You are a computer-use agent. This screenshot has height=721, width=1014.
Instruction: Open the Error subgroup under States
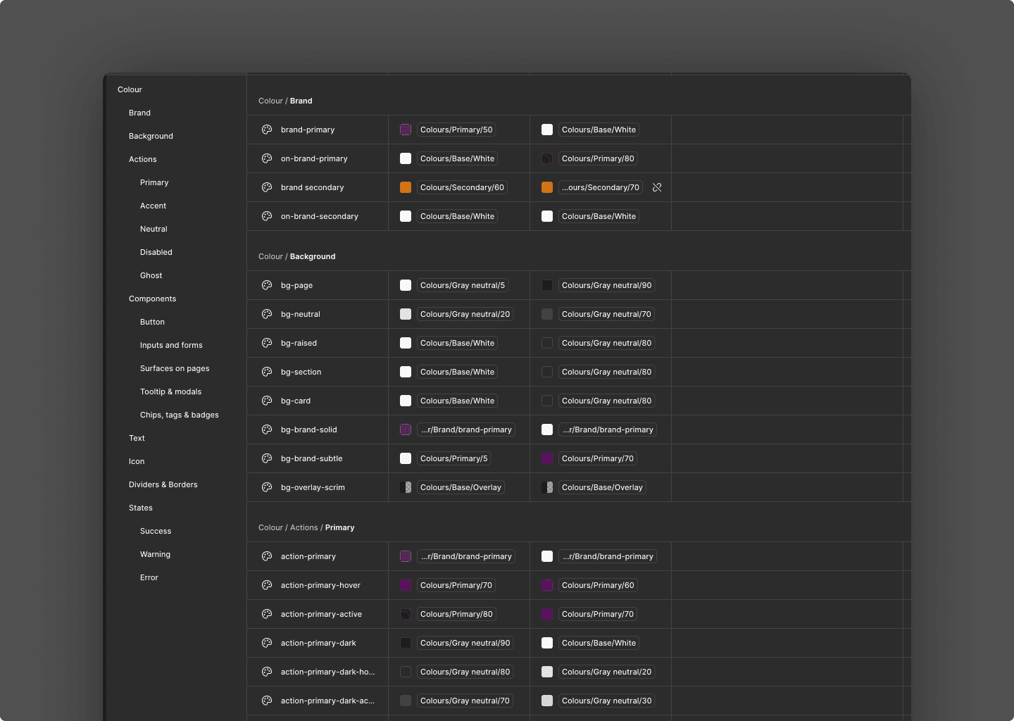coord(149,577)
